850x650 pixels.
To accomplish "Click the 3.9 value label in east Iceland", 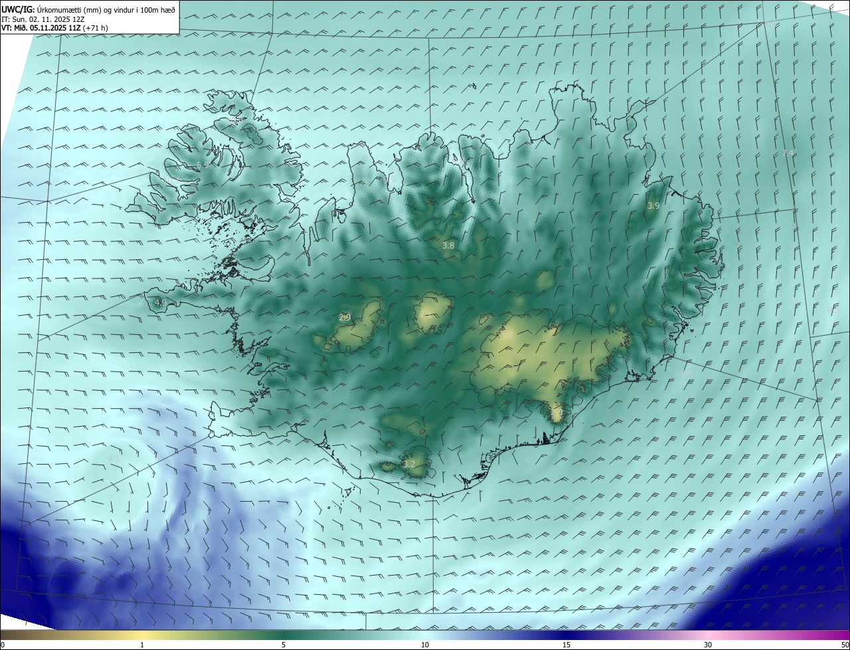I will pos(653,206).
